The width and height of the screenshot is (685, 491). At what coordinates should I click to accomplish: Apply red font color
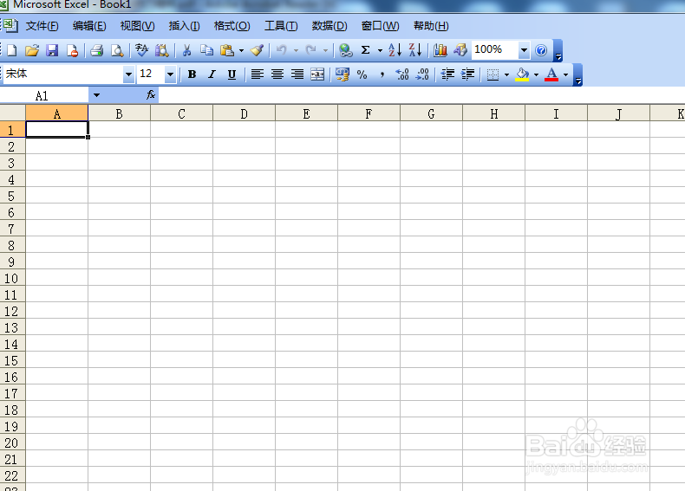[x=551, y=74]
